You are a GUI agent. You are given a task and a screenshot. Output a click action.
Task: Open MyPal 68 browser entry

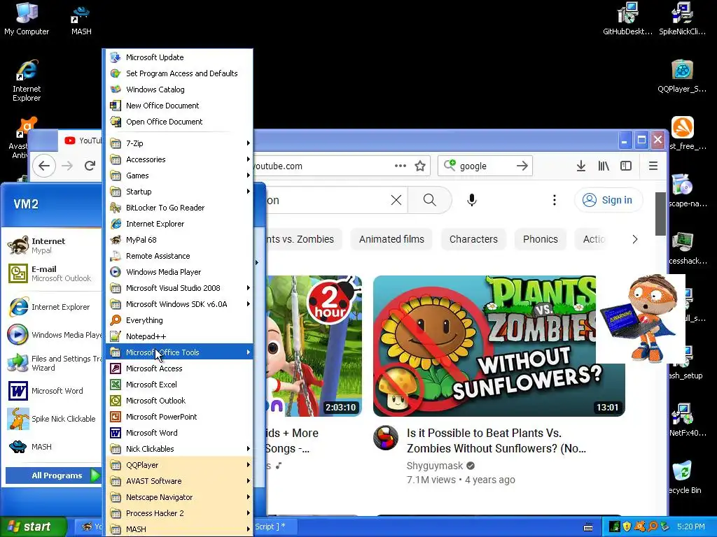click(x=180, y=240)
